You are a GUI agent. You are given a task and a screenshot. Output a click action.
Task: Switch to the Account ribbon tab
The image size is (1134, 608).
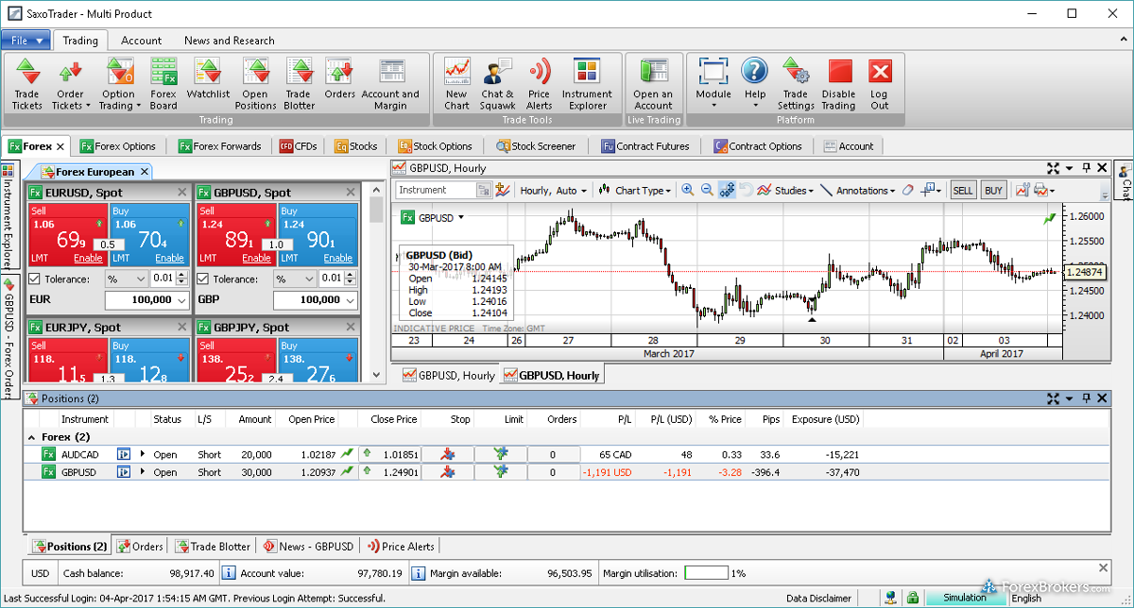[x=141, y=41]
